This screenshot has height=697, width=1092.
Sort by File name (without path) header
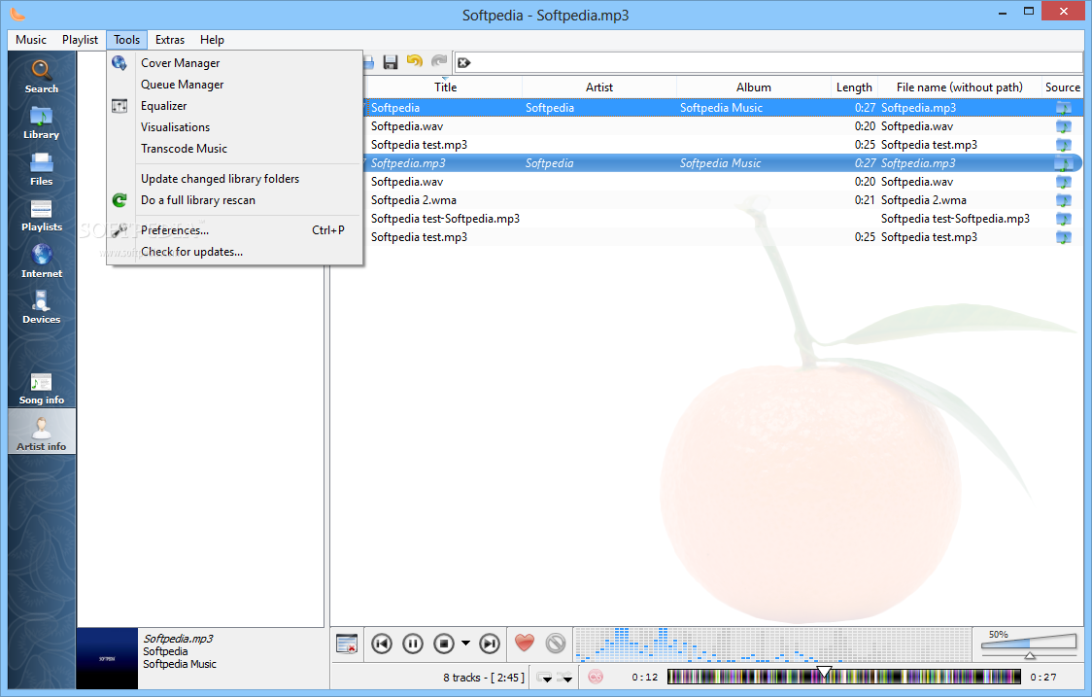coord(959,87)
